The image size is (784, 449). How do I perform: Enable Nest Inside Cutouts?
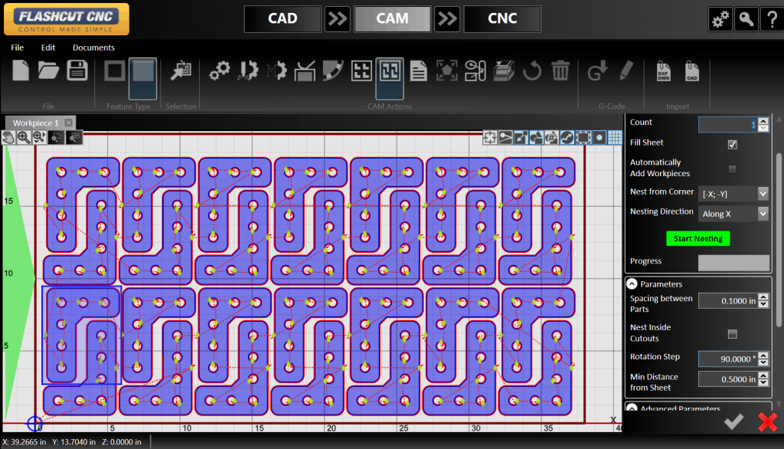pos(733,334)
